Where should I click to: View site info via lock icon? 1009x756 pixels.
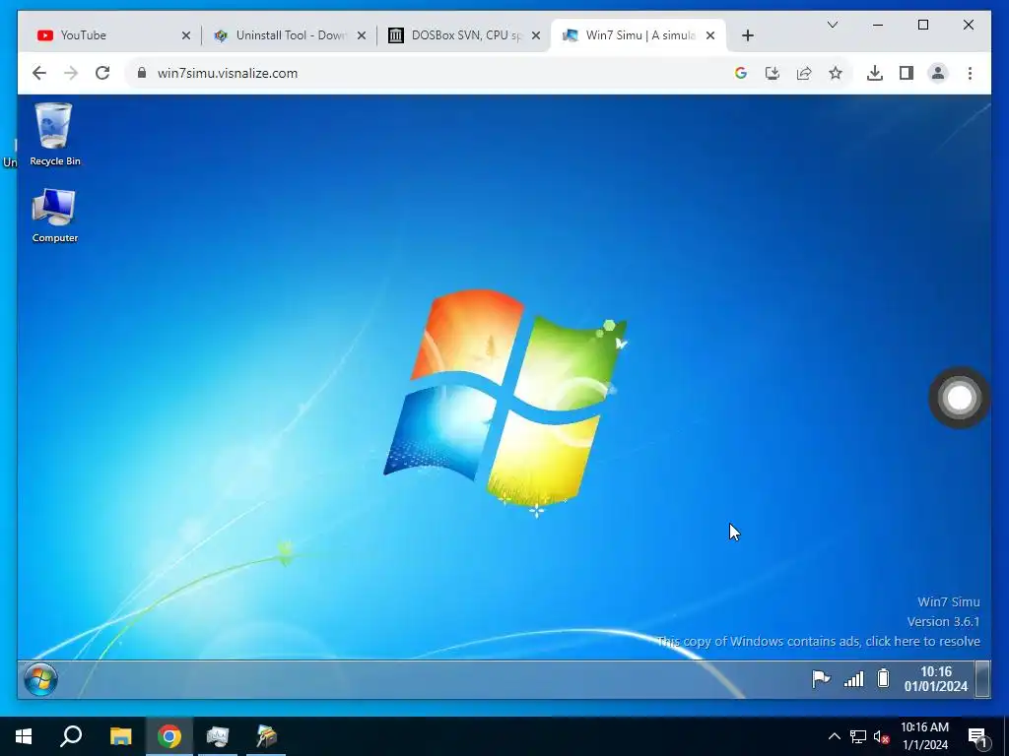pyautogui.click(x=142, y=73)
